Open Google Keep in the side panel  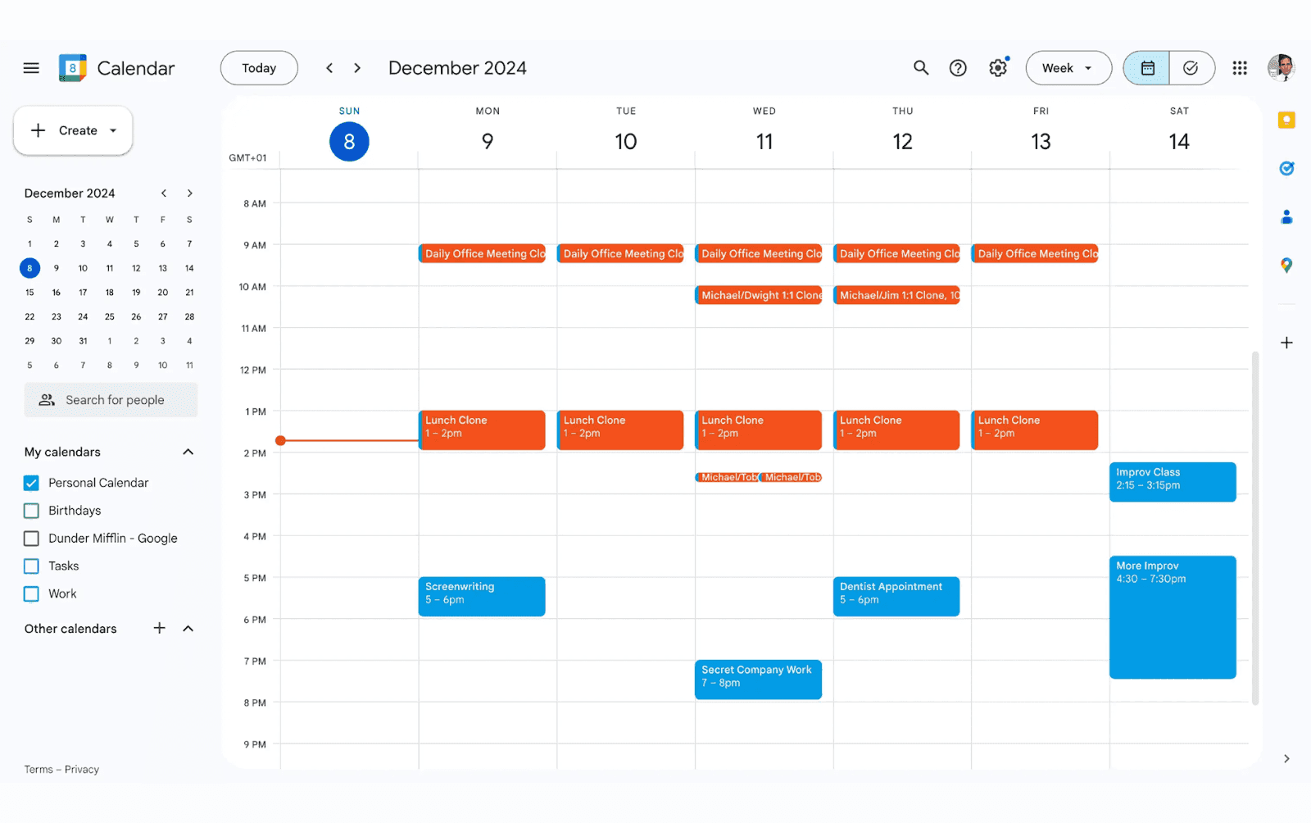coord(1286,120)
